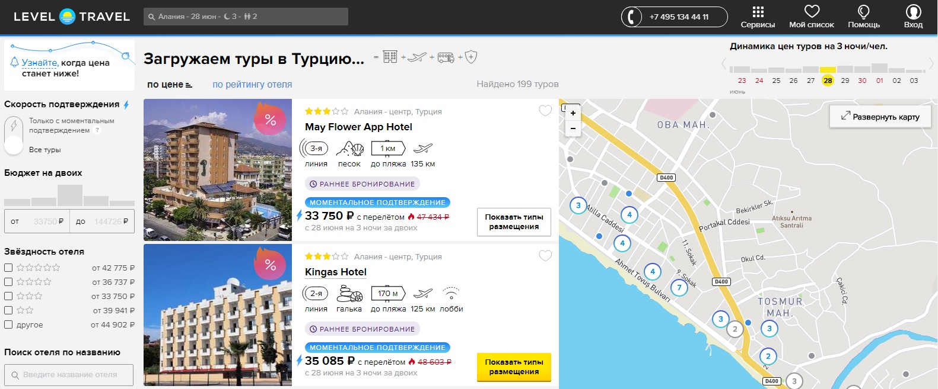
Task: Click the help question mark near подтверждением
Action: coord(97,130)
